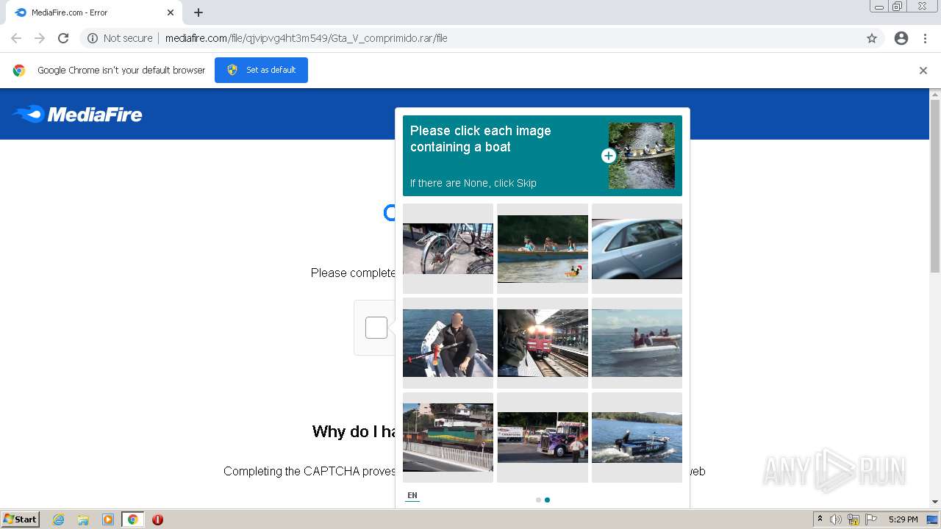941x529 pixels.
Task: Open a new tab with the plus button
Action: click(198, 12)
